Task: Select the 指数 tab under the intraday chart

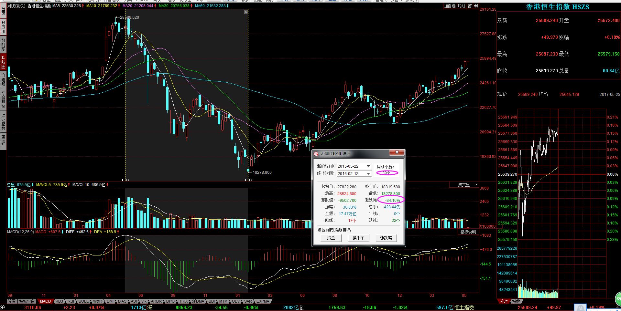Action: (x=516, y=301)
